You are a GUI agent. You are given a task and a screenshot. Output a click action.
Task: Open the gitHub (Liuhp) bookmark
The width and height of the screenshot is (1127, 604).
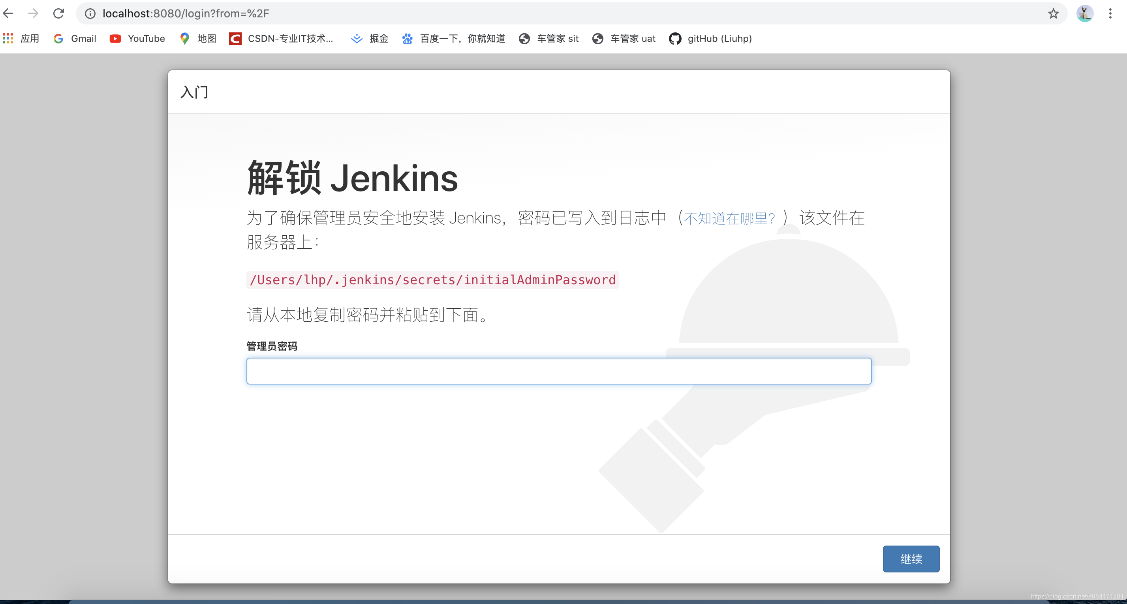pos(710,38)
